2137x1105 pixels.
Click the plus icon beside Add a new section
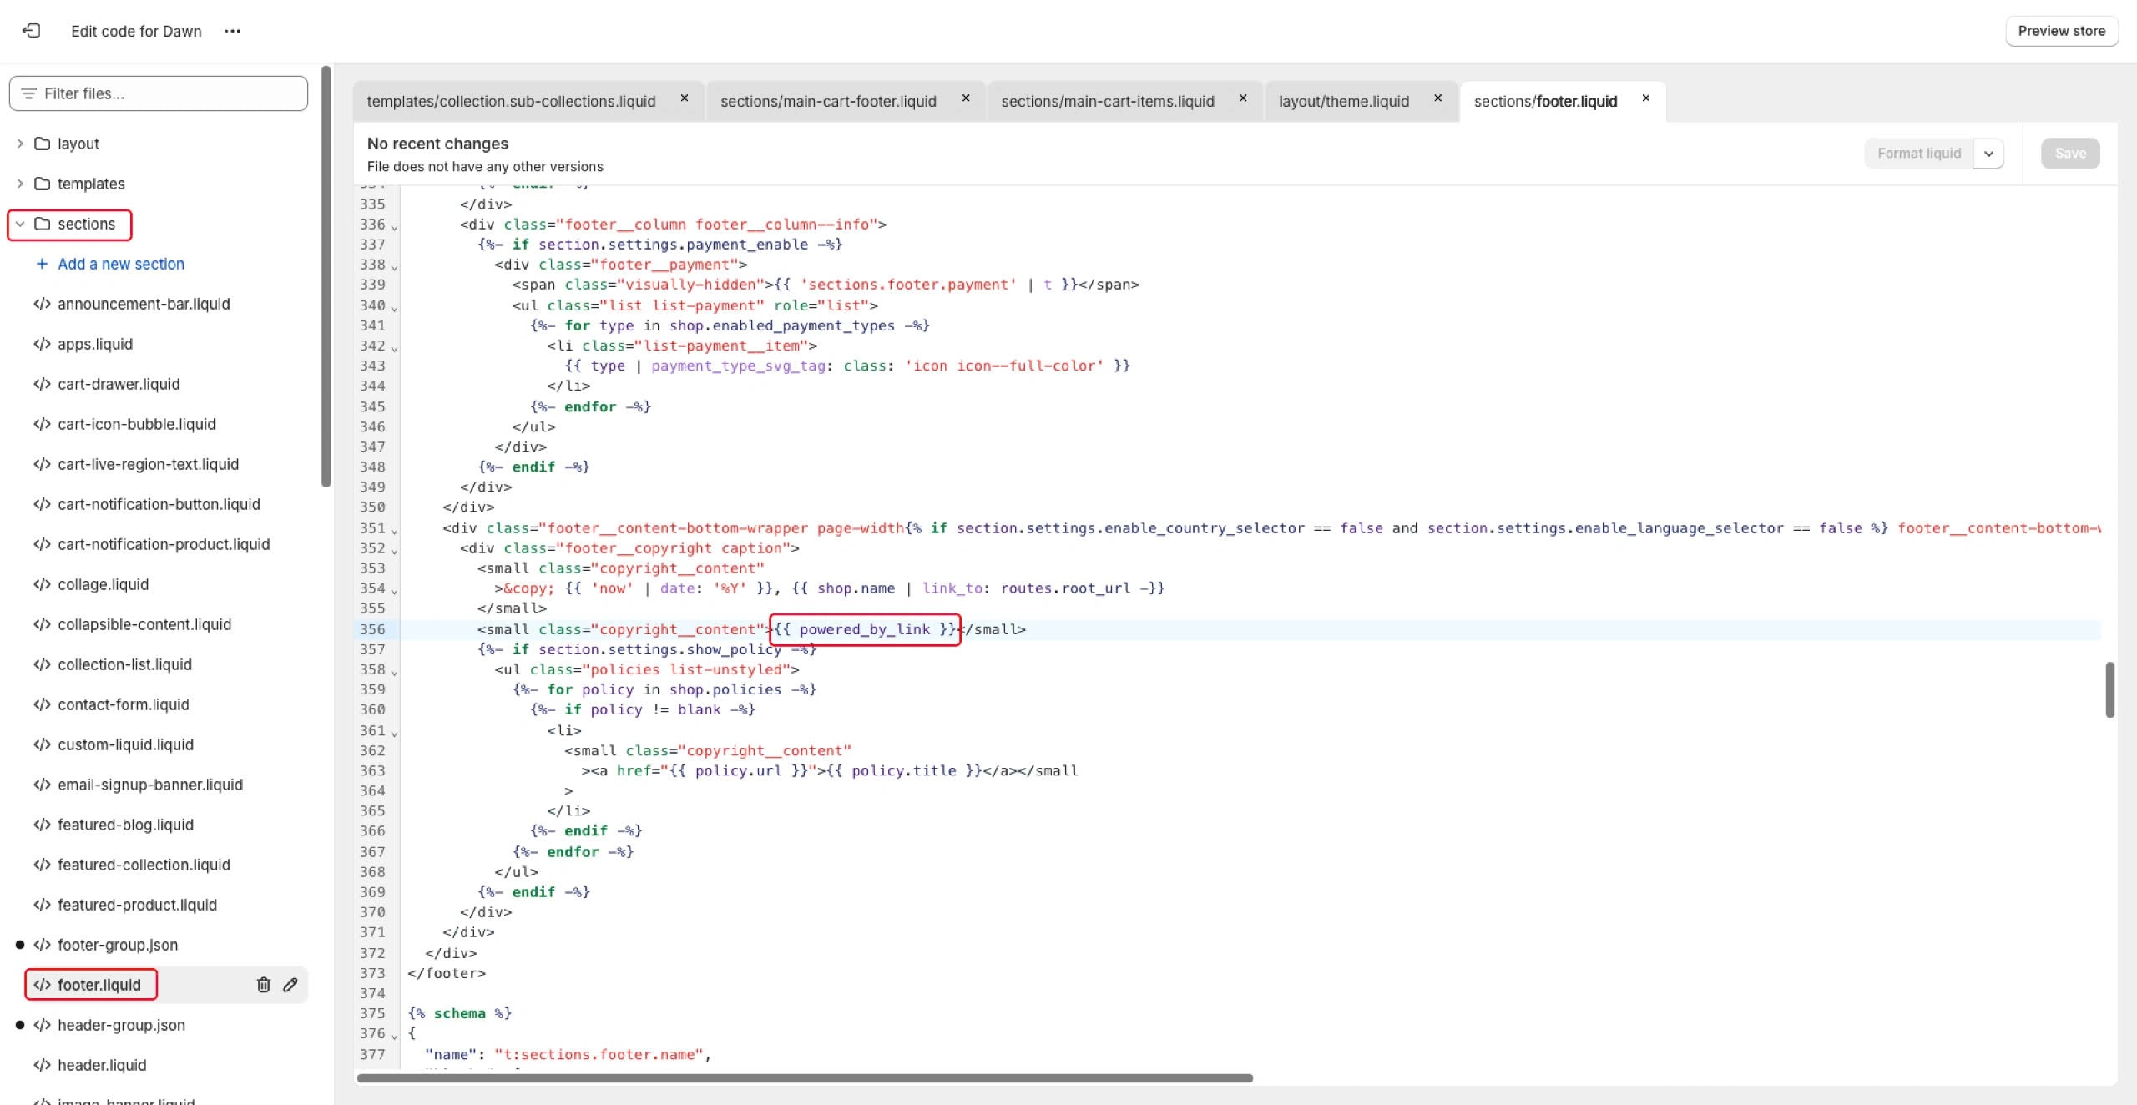tap(42, 264)
